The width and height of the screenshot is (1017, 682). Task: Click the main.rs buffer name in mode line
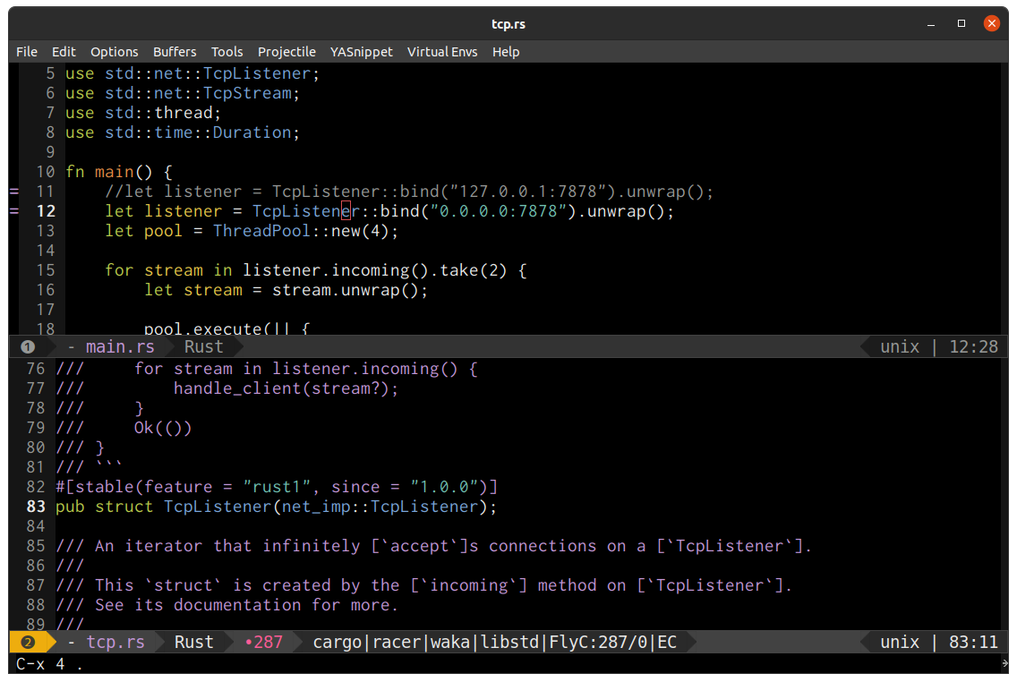point(120,347)
